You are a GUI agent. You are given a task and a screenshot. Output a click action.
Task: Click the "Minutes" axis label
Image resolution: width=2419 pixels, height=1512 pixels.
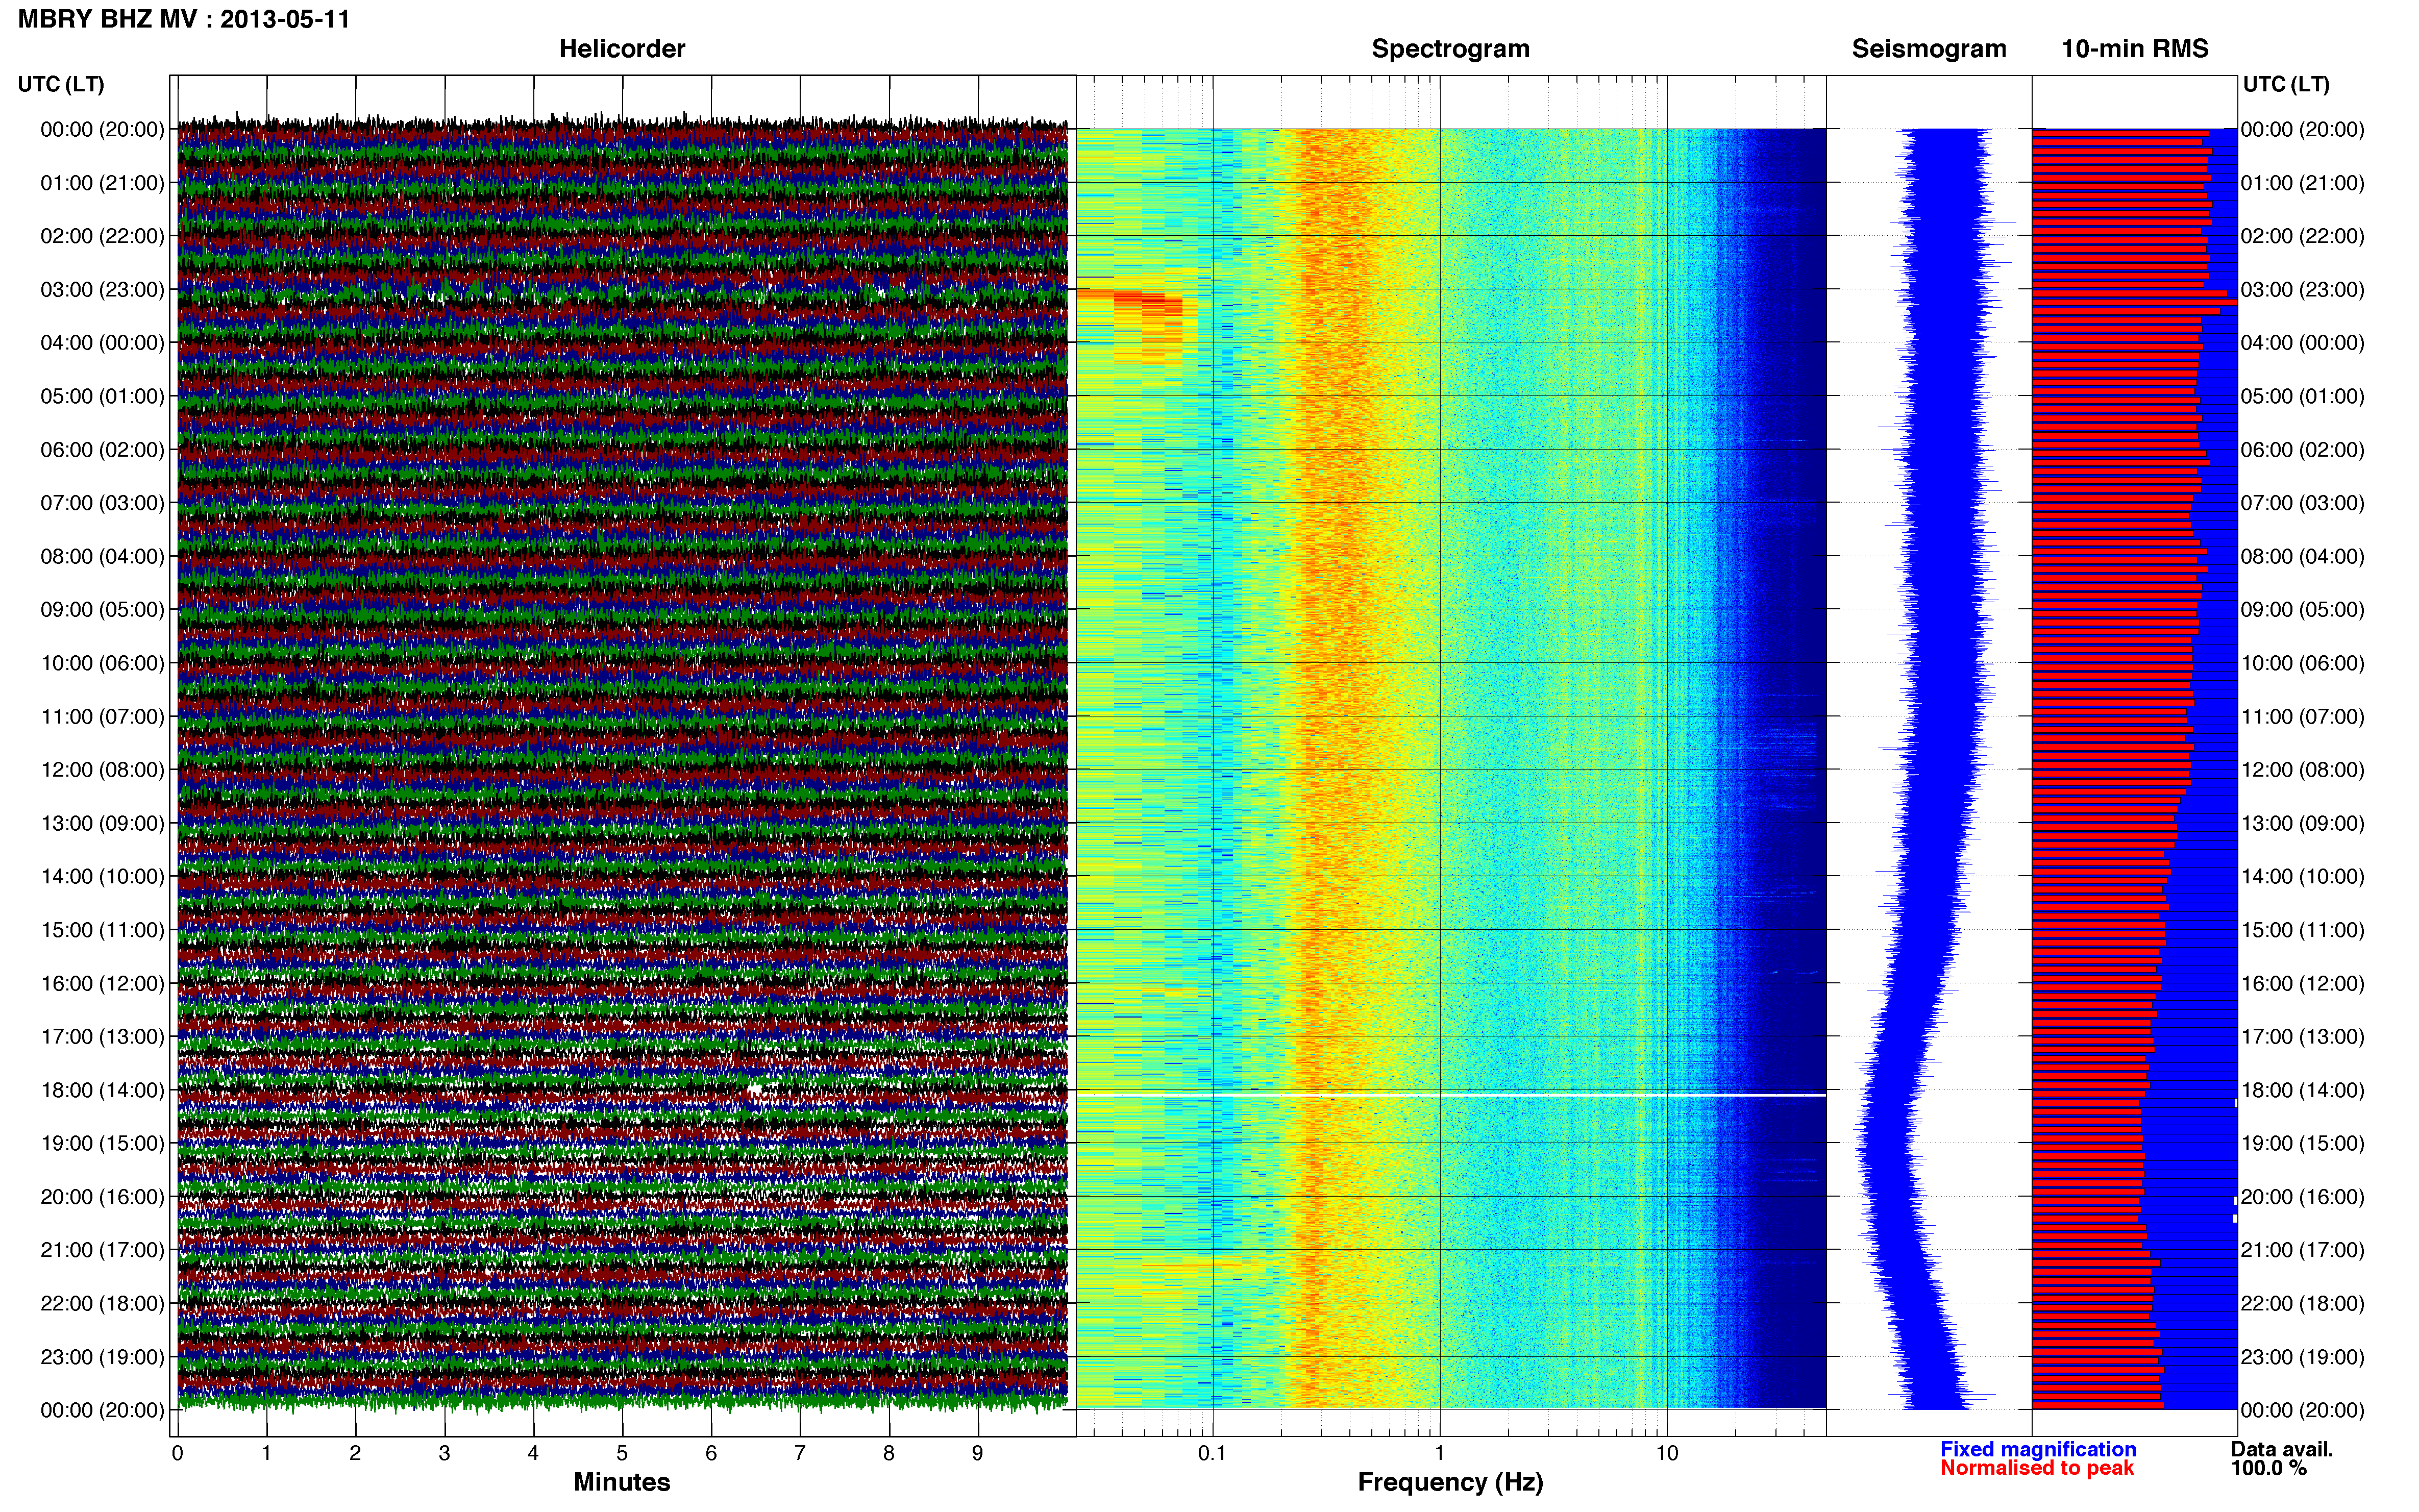[622, 1482]
